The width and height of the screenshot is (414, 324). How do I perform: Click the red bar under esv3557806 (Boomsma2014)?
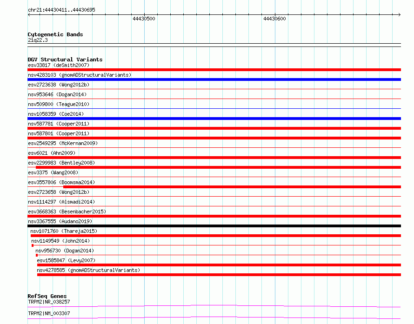coord(232,187)
